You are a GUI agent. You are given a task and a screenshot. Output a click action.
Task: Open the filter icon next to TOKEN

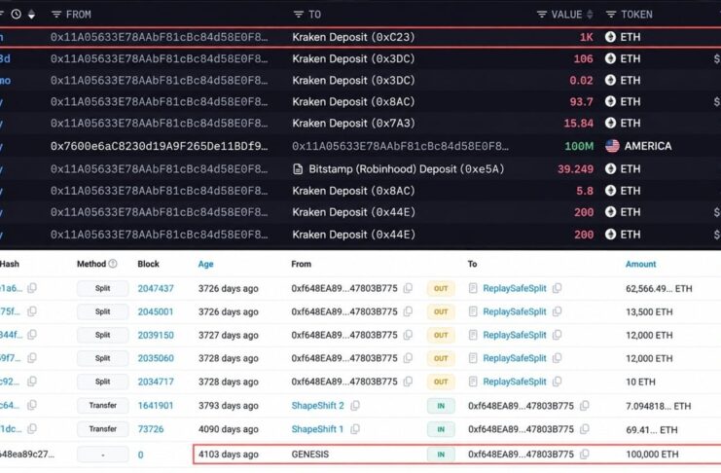pos(611,15)
